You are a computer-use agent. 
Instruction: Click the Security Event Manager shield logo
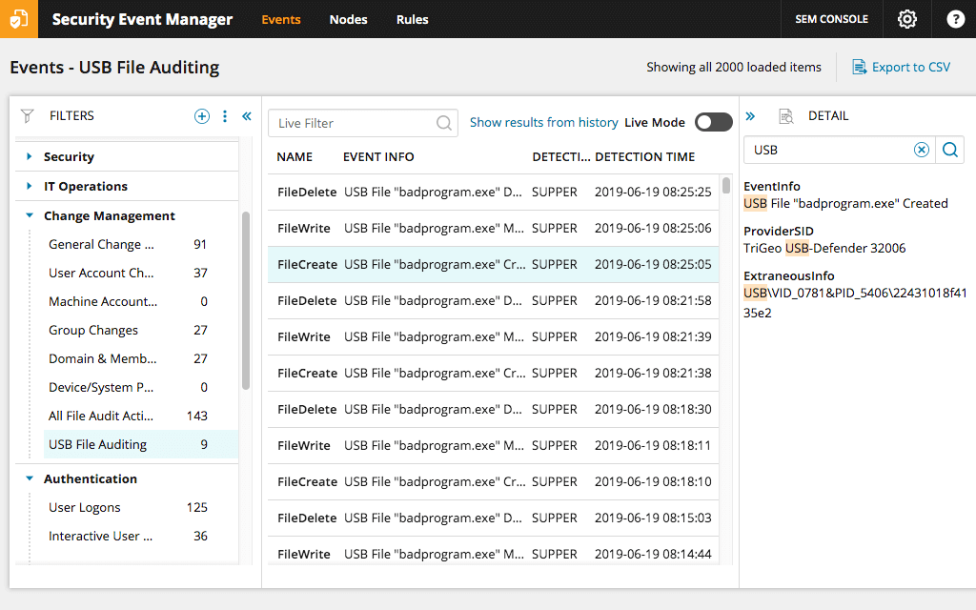[19, 19]
